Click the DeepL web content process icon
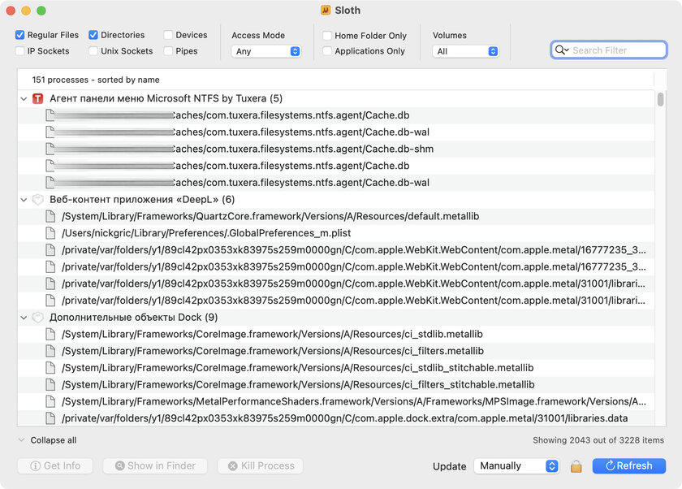Screen dimensions: 682x489 tap(38, 200)
